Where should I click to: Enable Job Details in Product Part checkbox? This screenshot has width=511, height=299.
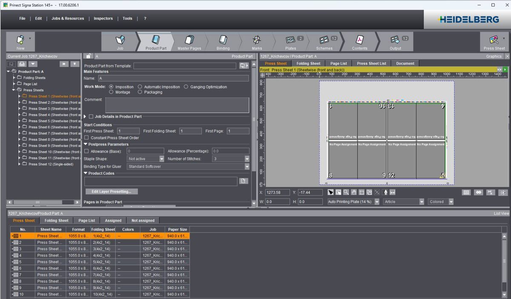91,117
